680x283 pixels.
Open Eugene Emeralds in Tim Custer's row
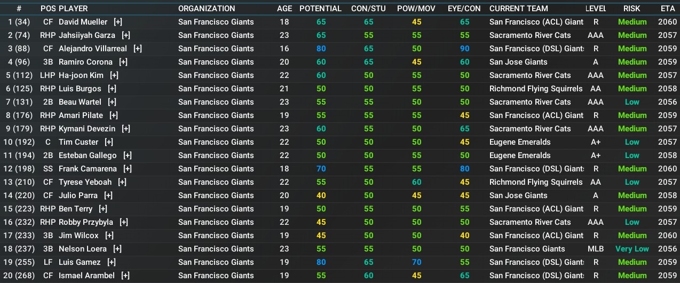click(520, 142)
